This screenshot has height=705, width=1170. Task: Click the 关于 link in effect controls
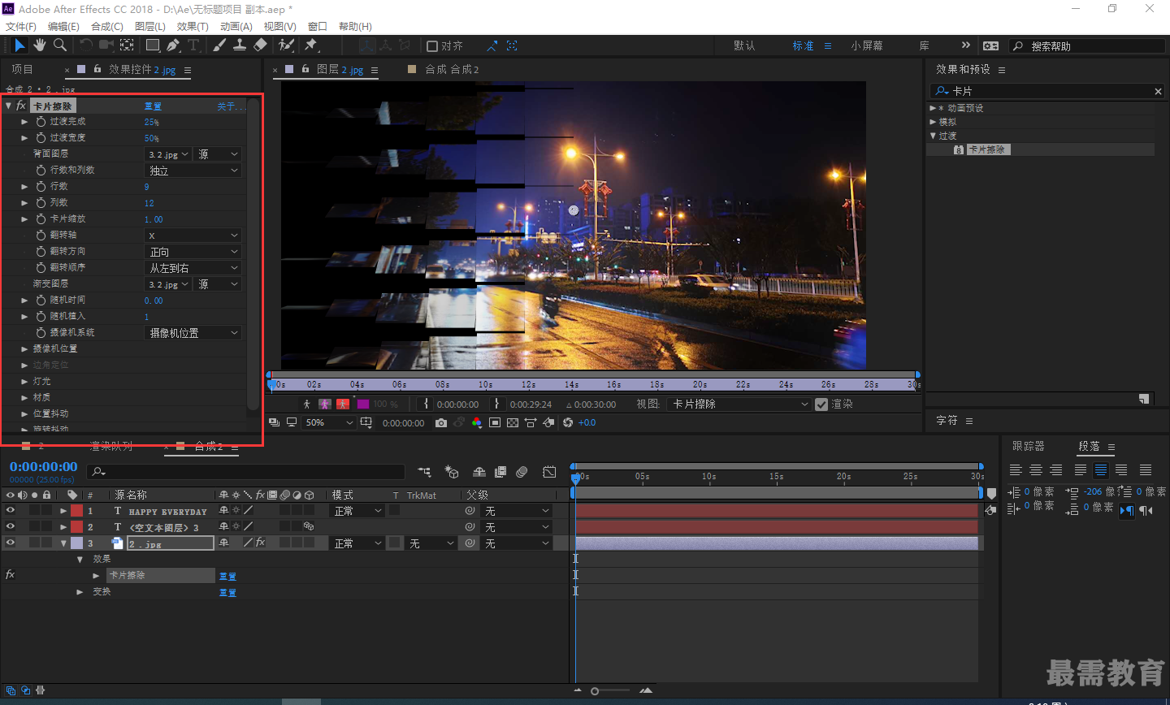click(x=230, y=106)
